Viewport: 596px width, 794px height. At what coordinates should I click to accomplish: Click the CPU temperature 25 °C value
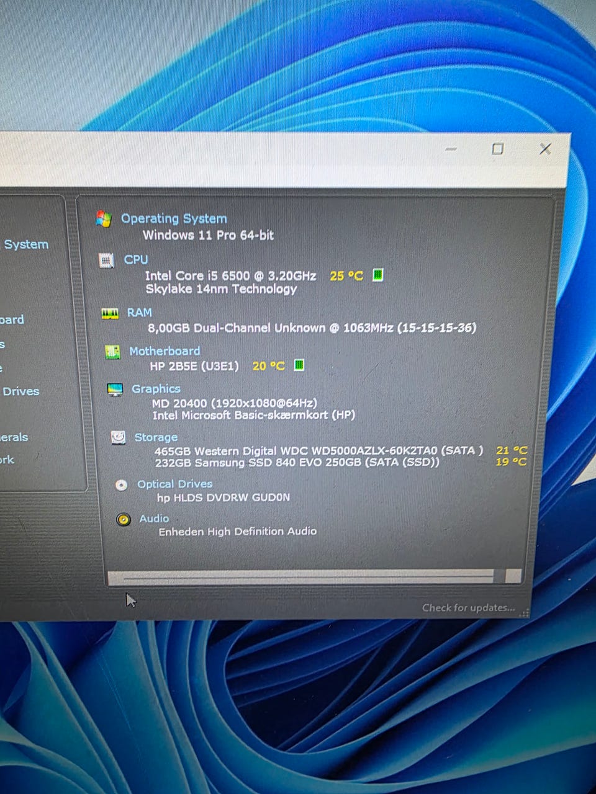(x=346, y=275)
